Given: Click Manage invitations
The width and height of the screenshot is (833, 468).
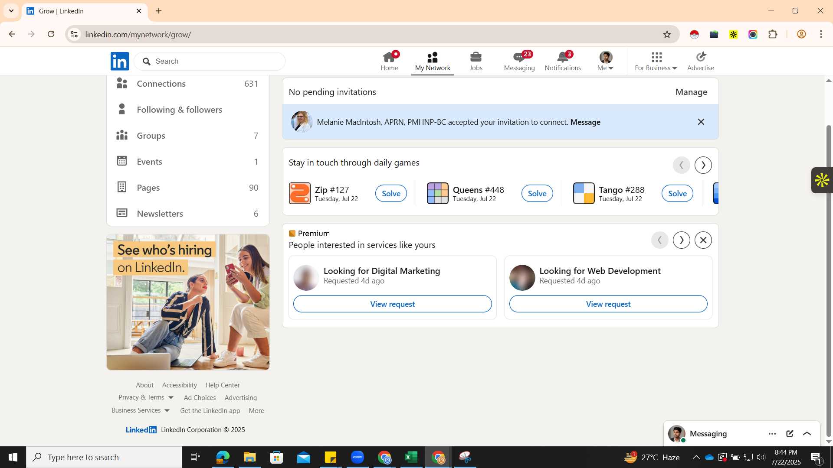Looking at the screenshot, I should click(691, 92).
